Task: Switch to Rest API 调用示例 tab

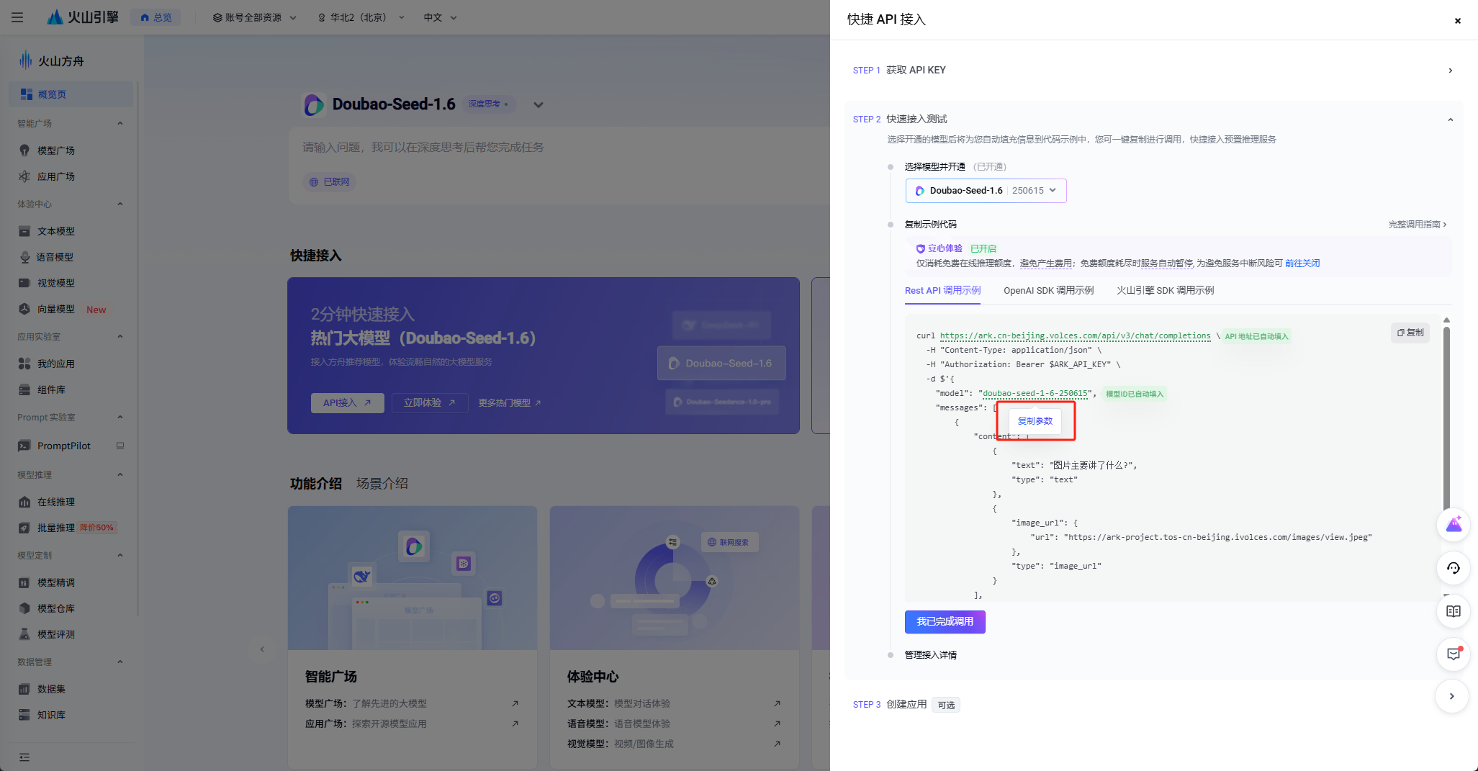Action: (x=942, y=290)
